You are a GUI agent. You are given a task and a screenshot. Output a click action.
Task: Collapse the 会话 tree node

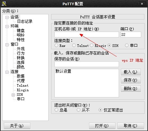(7, 17)
